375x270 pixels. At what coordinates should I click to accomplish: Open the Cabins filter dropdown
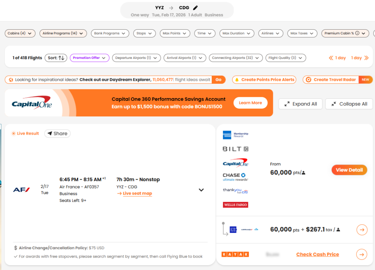(20, 33)
